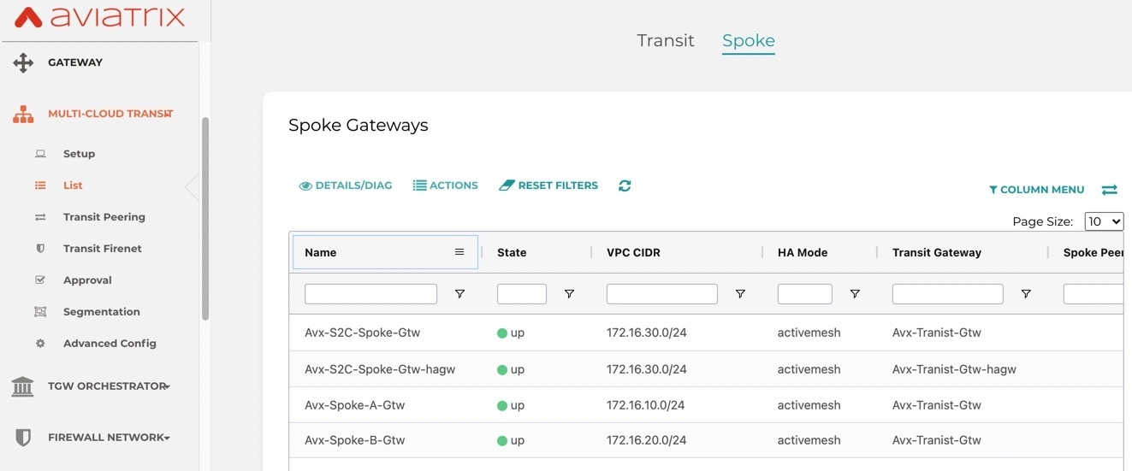Open the Name column hamburger menu
Screen dimensions: 1132x471
[x=459, y=252]
